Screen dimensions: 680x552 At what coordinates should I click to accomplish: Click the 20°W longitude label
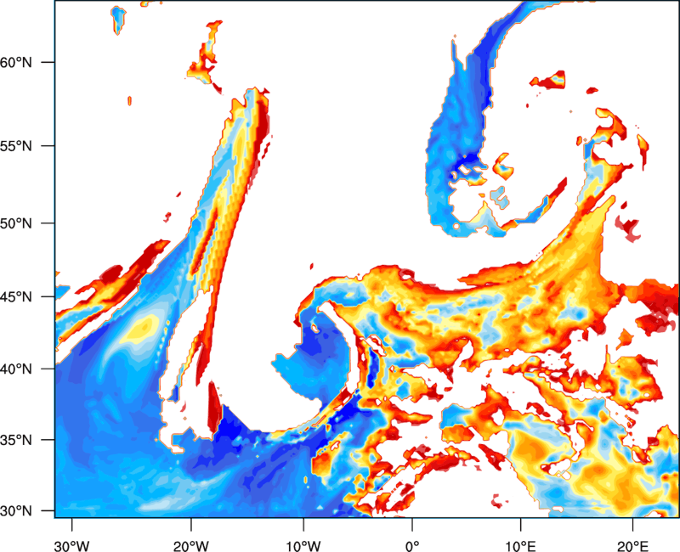191,546
